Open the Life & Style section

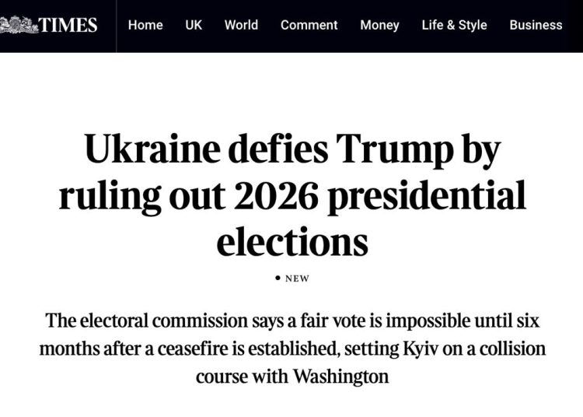coord(454,25)
